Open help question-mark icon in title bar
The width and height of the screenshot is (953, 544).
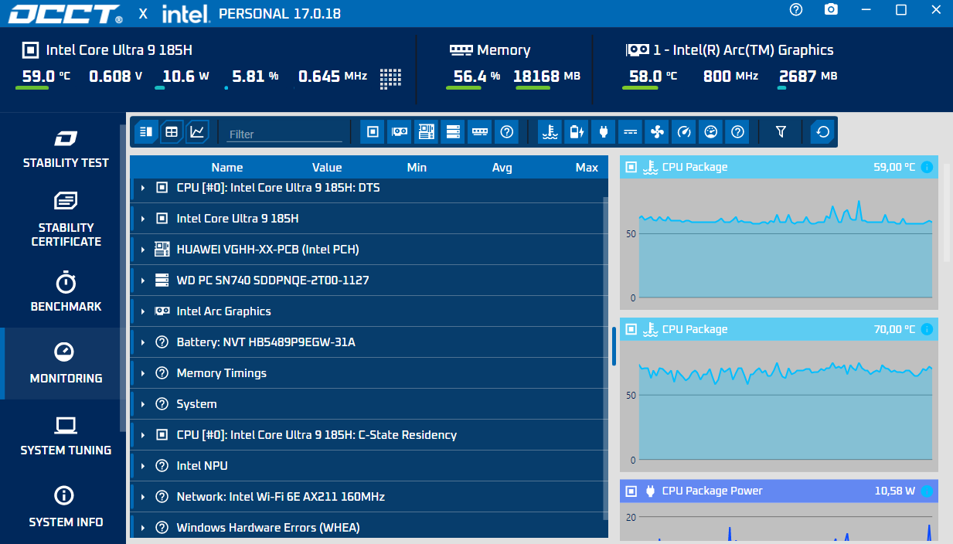(796, 9)
